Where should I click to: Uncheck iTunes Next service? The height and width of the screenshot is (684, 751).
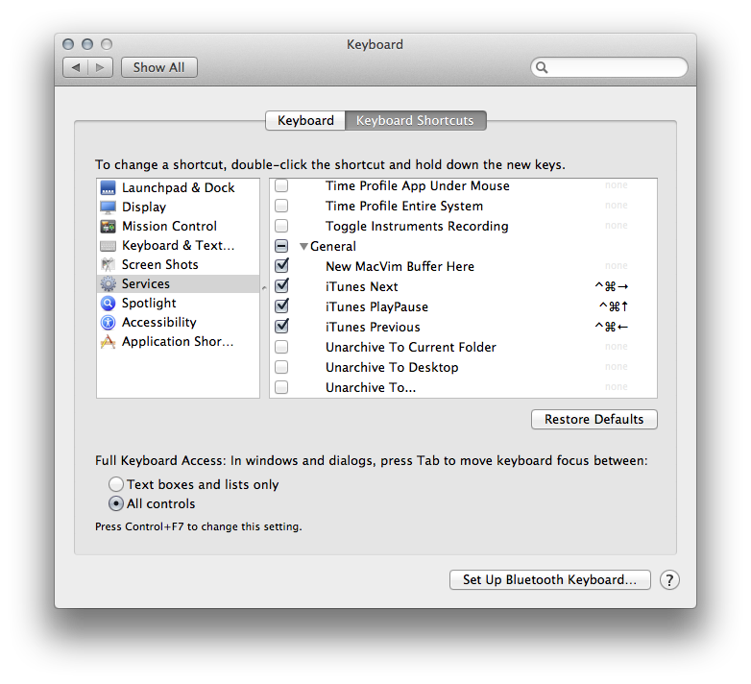[x=281, y=286]
